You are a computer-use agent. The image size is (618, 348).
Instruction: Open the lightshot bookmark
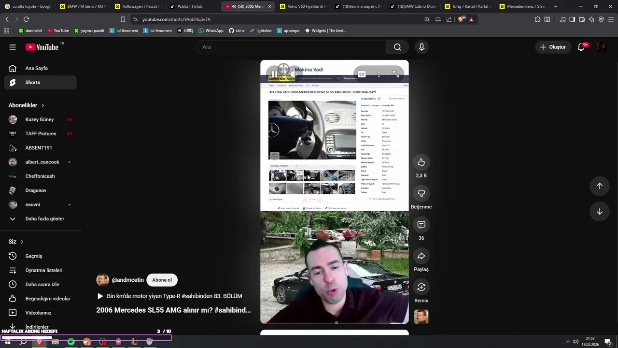(261, 30)
